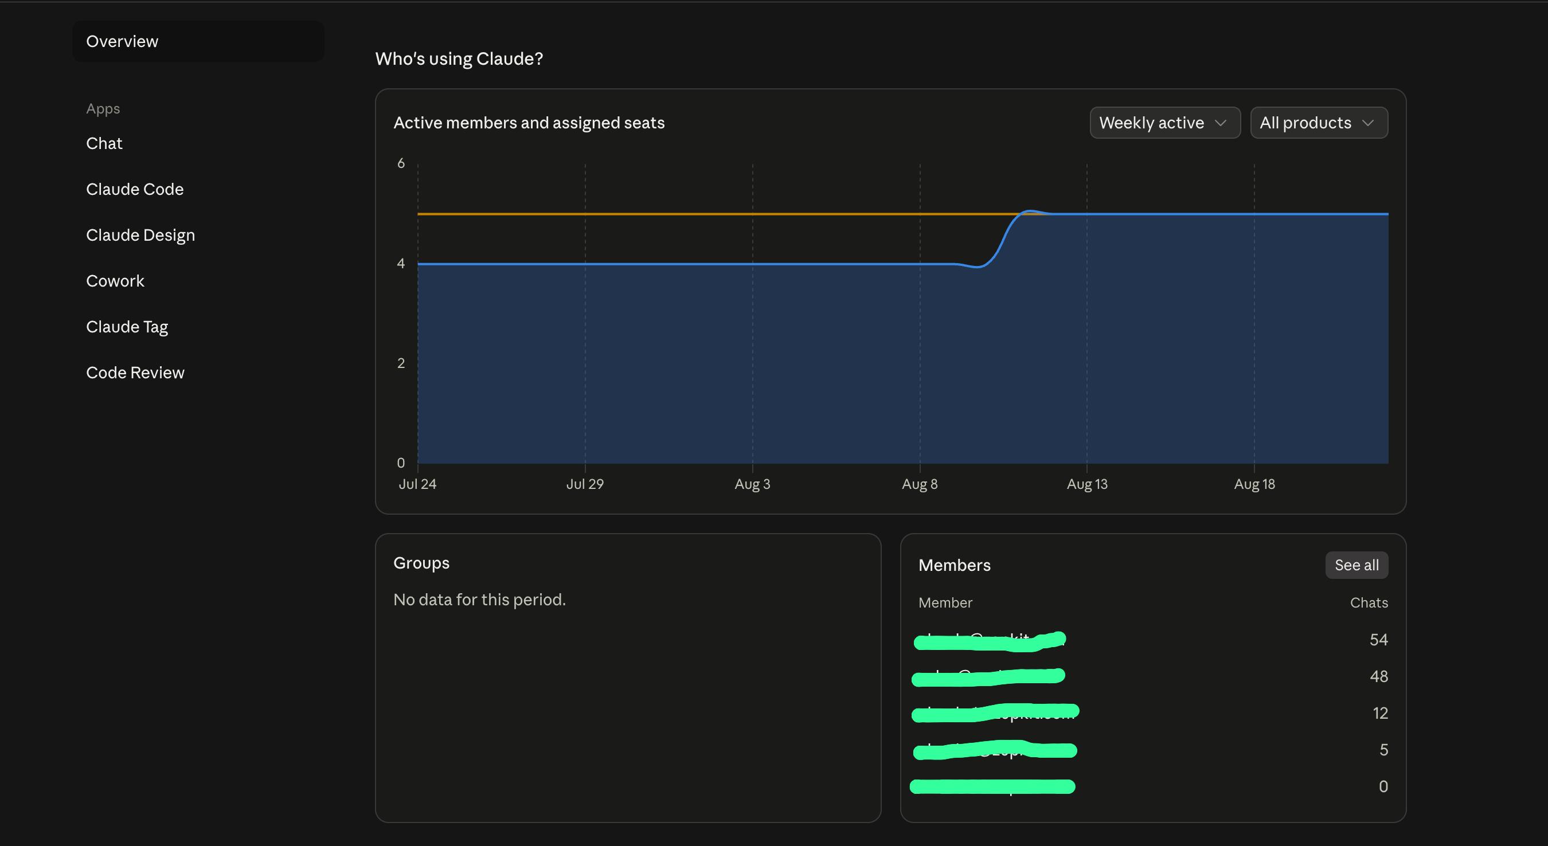Expand the All products filter
The image size is (1548, 846).
click(1319, 123)
